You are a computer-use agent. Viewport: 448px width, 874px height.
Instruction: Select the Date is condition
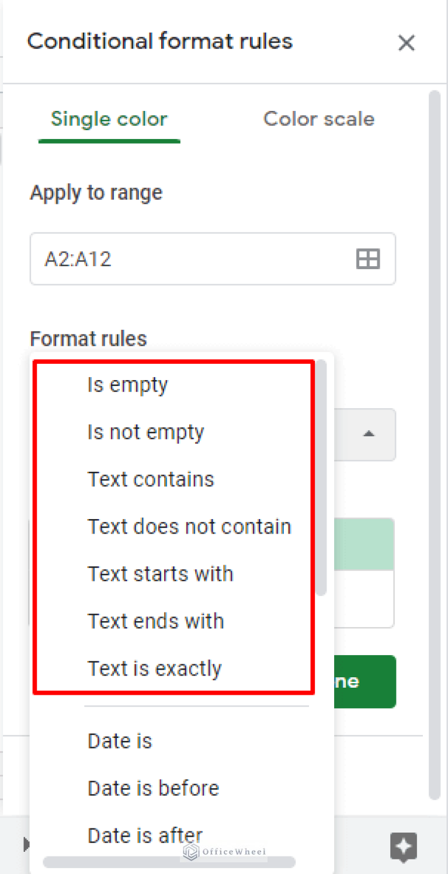tap(119, 740)
